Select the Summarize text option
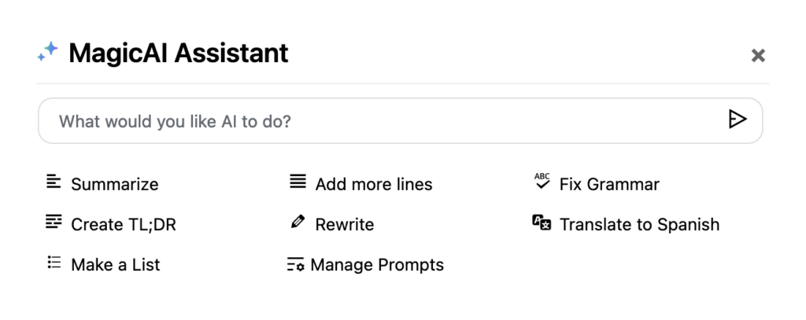 point(115,185)
